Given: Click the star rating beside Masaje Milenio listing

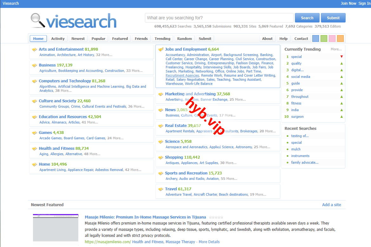Looking at the screenshot, I should (216, 217).
